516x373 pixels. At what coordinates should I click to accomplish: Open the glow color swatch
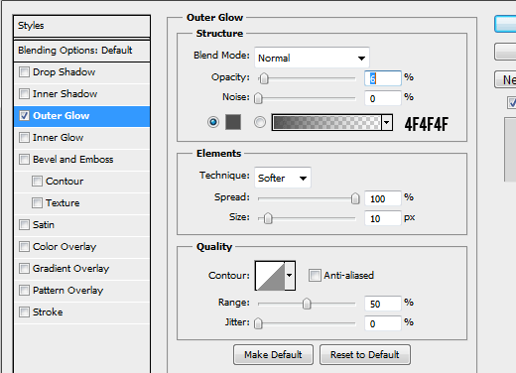pos(233,122)
